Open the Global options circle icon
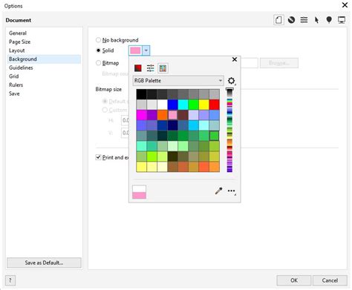This screenshot has height=290, width=352. tap(291, 20)
